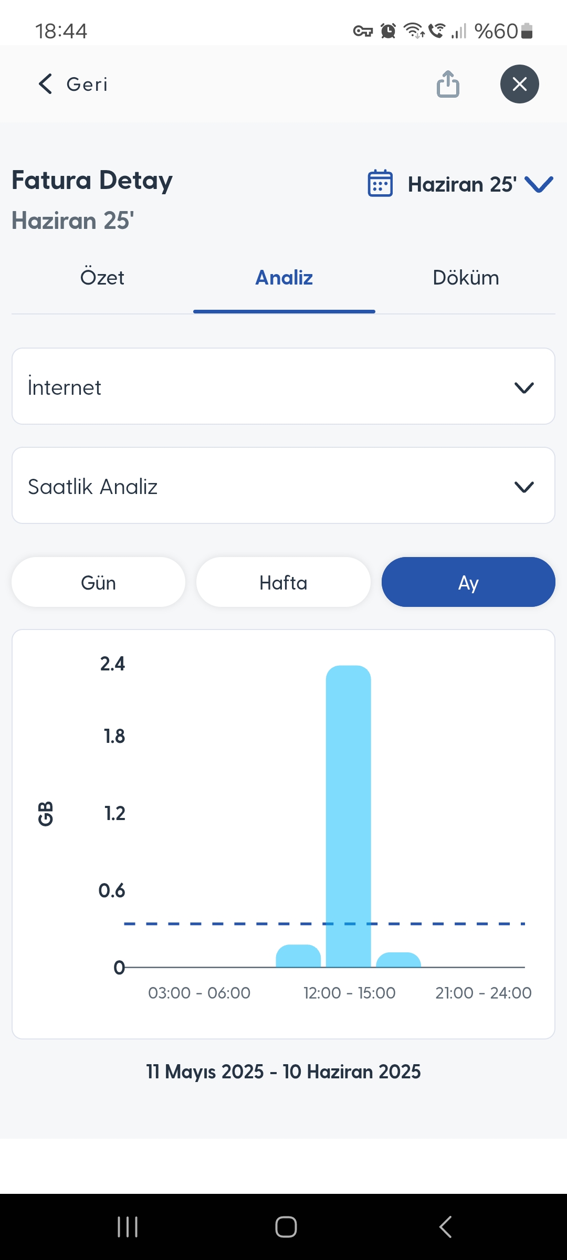
Task: Open the calendar icon for month selection
Action: pos(380,183)
